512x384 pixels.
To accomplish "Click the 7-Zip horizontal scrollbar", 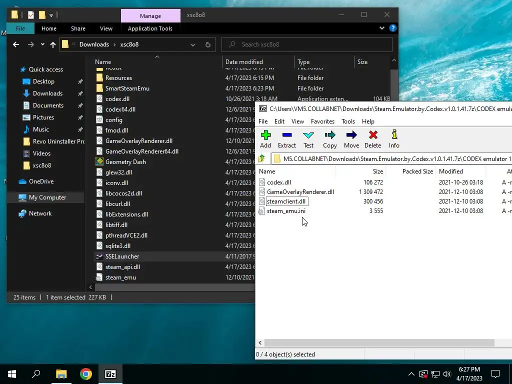I will (x=379, y=343).
